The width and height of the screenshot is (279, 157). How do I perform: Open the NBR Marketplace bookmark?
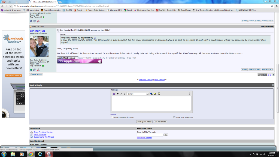point(31,10)
